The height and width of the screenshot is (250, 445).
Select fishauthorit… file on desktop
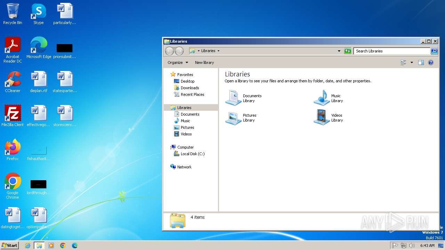point(39,153)
